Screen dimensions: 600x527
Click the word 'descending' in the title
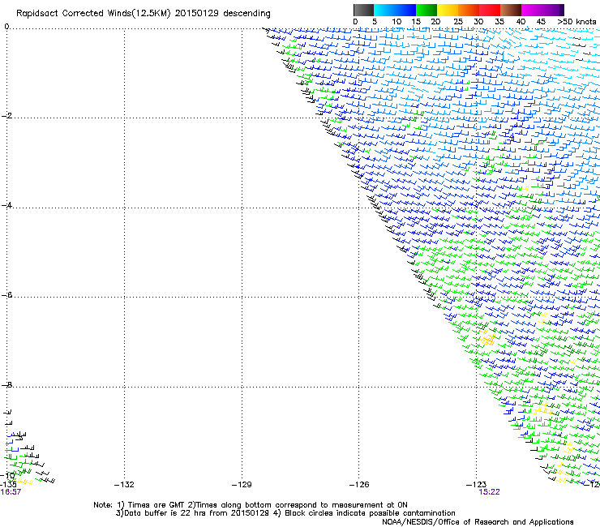click(x=246, y=14)
